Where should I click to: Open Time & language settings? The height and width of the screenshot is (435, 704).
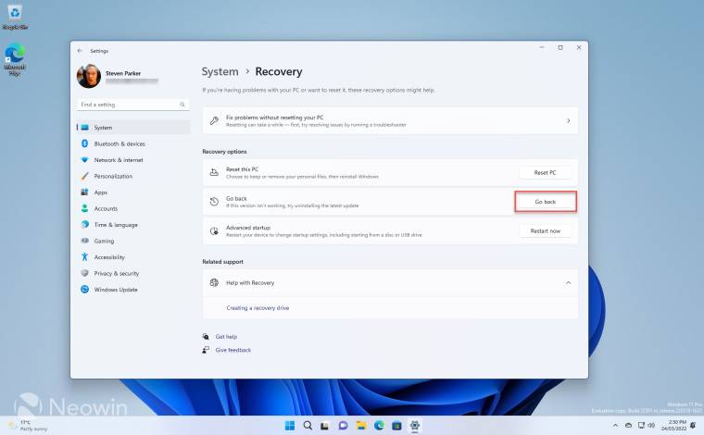tap(115, 225)
